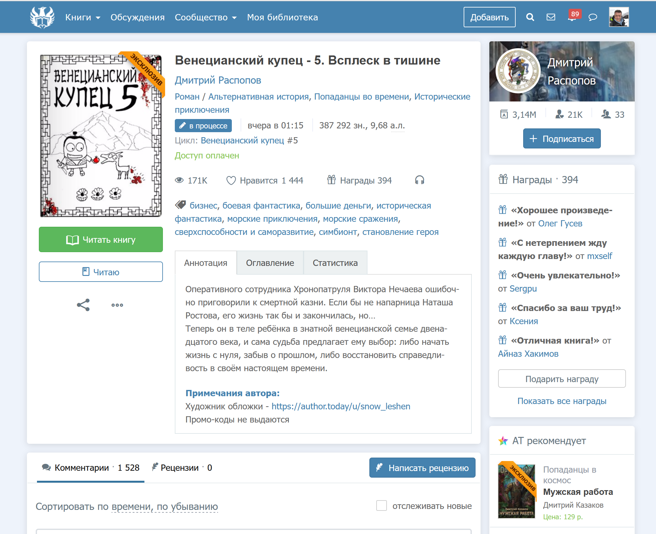
Task: Switch to the Статистика tab
Action: click(x=335, y=263)
